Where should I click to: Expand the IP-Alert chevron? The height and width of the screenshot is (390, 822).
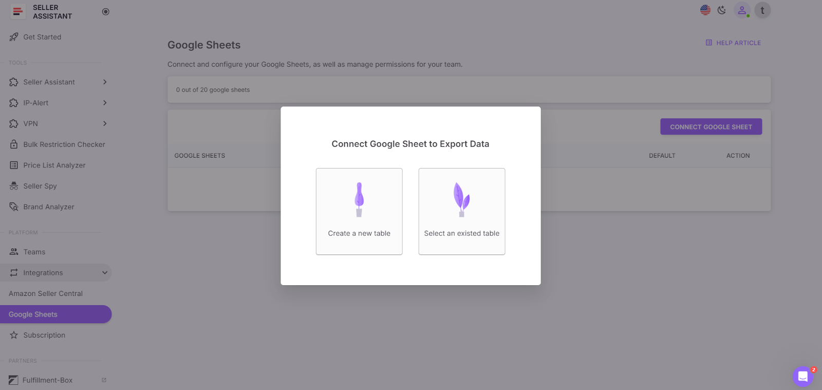105,103
